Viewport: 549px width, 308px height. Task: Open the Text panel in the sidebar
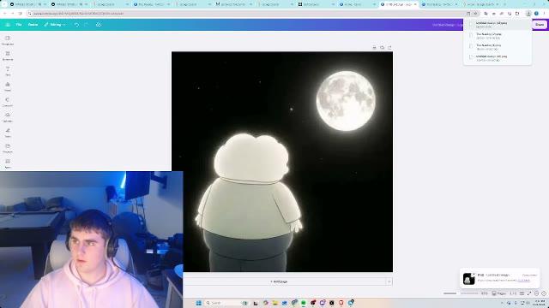[x=8, y=71]
